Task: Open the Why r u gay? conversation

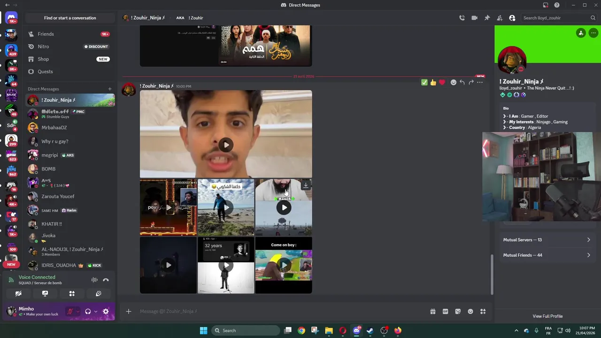Action: pyautogui.click(x=70, y=141)
